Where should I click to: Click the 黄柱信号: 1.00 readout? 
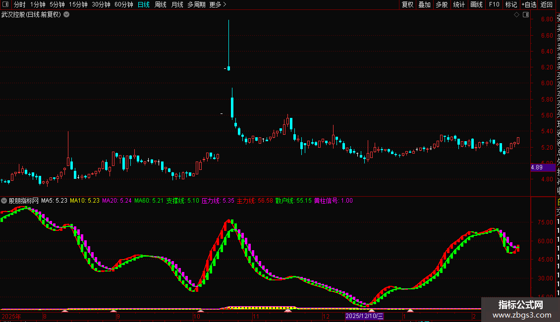(334, 201)
